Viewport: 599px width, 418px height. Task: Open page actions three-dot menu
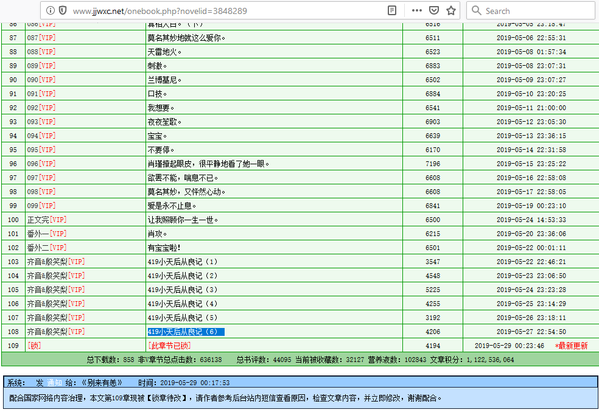417,10
